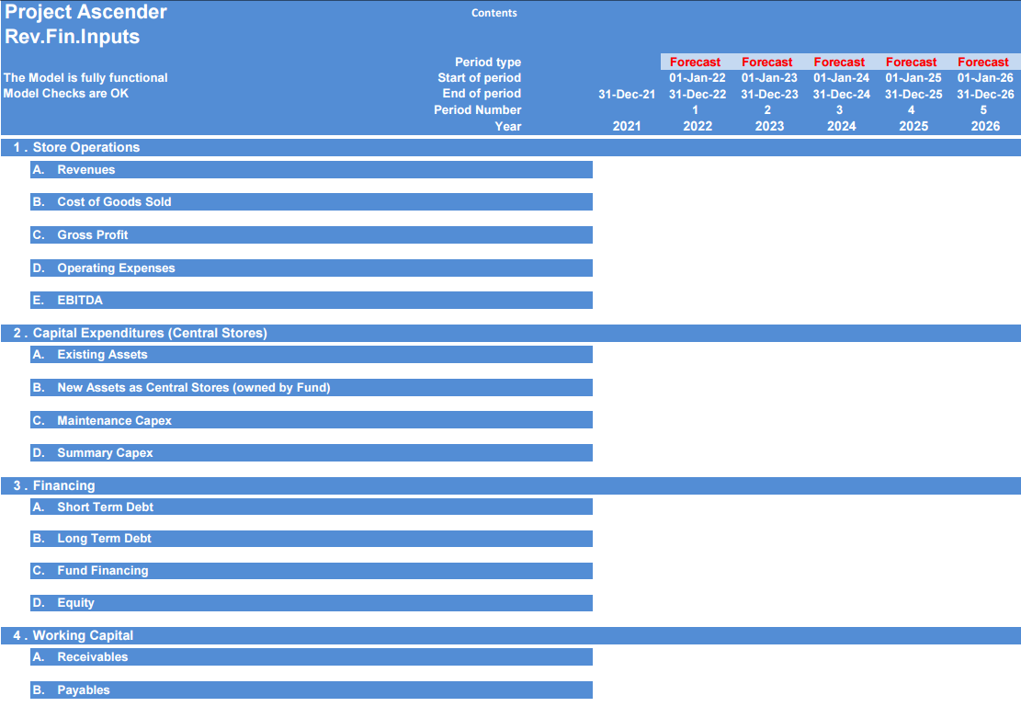
Task: Select the Summary Capex section header
Action: 312,453
